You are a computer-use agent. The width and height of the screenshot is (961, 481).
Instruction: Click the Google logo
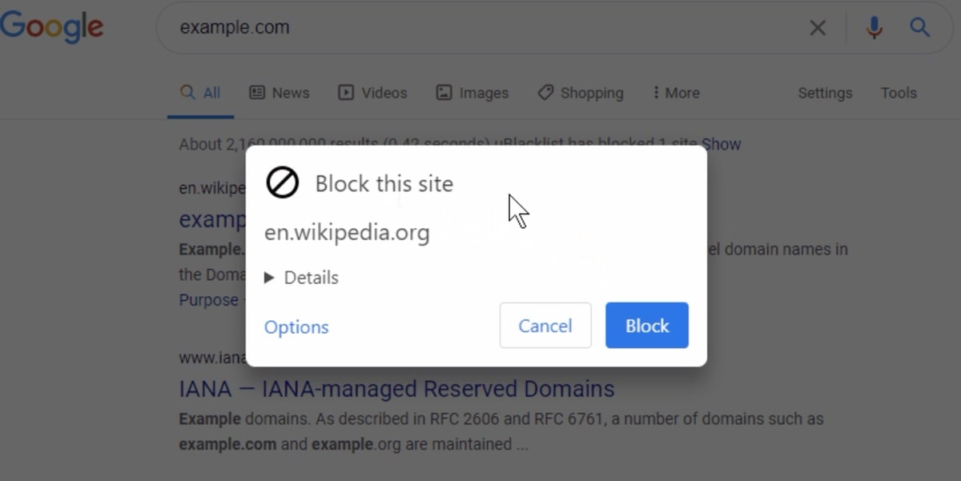(x=51, y=27)
